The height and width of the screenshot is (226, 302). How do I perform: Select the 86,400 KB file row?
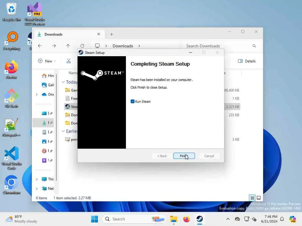[152, 90]
